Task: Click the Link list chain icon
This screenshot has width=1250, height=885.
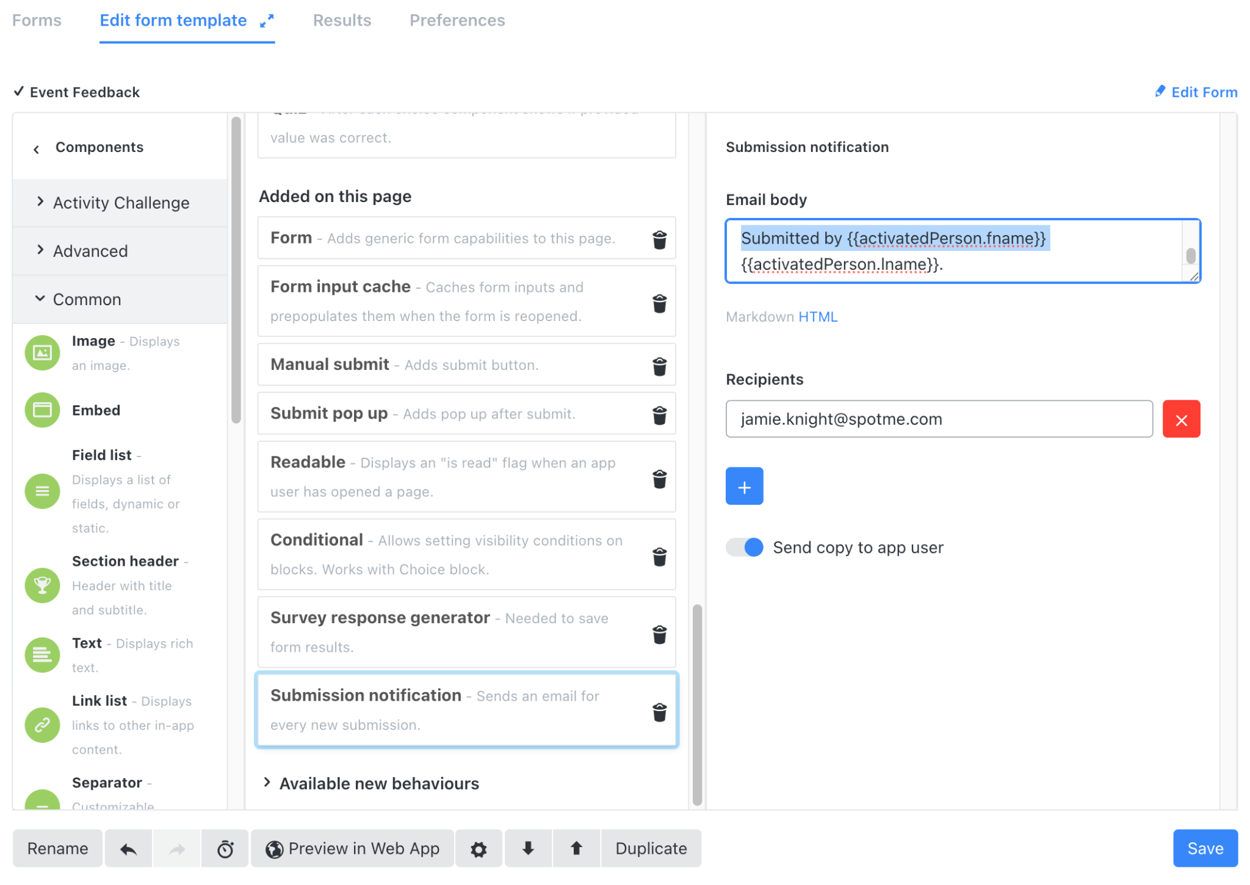Action: click(42, 724)
